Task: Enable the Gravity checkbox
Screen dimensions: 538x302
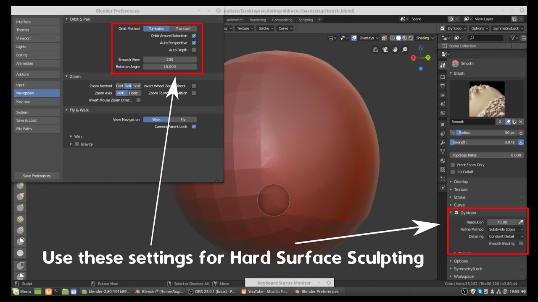Action: pyautogui.click(x=77, y=144)
